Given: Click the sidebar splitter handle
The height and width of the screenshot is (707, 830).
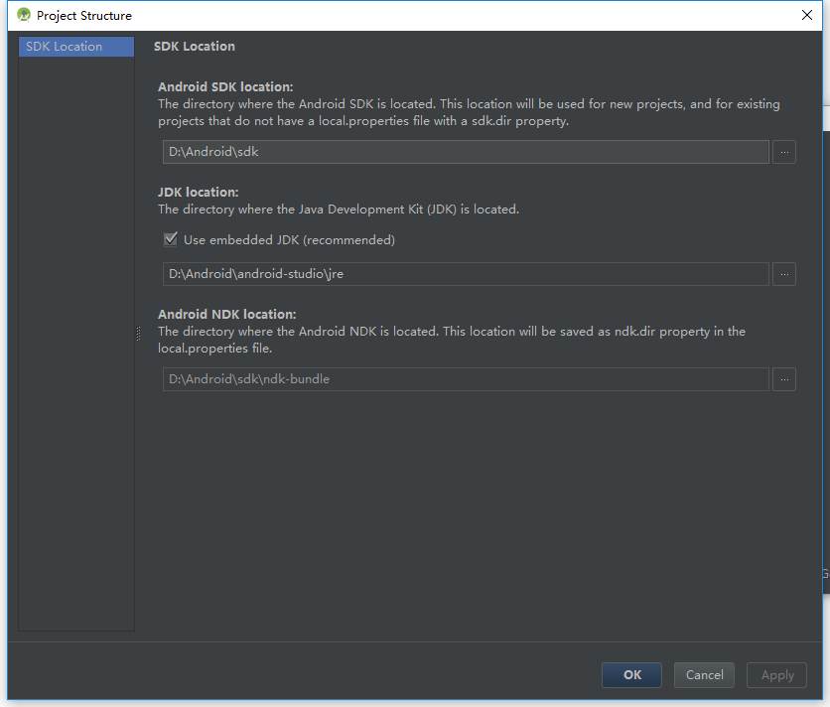Looking at the screenshot, I should [139, 333].
